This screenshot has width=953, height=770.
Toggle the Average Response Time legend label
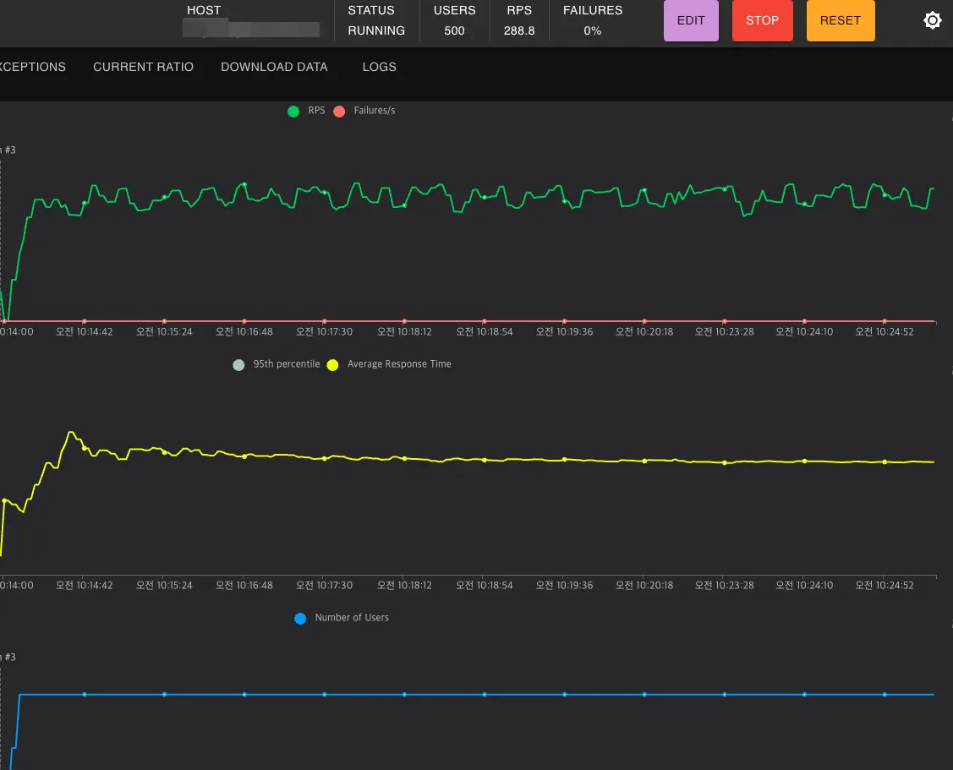point(399,364)
